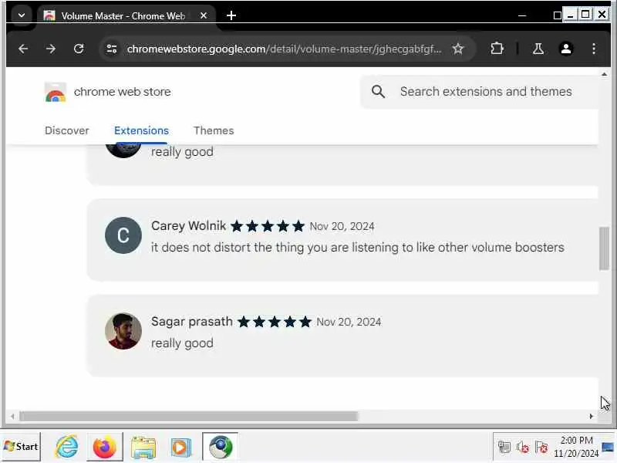Open the tab search dropdown arrow
This screenshot has width=617, height=463.
[x=22, y=15]
